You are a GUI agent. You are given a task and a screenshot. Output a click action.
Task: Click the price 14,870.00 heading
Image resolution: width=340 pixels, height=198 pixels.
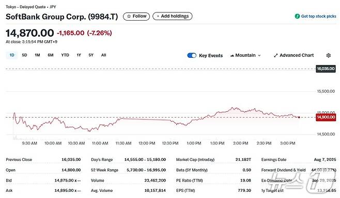pos(29,33)
